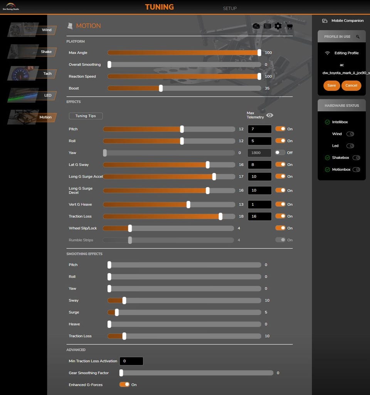
Task: Turn off the Pitch effect toggle
Action: (x=280, y=129)
